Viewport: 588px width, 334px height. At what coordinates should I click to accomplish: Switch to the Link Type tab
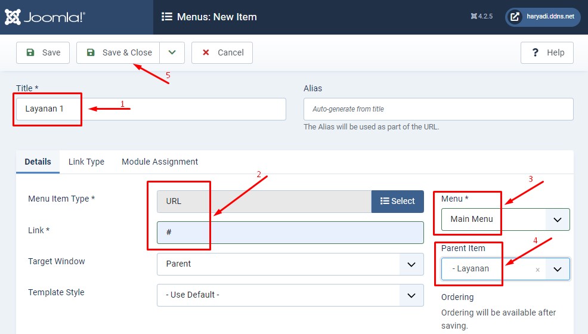click(86, 162)
